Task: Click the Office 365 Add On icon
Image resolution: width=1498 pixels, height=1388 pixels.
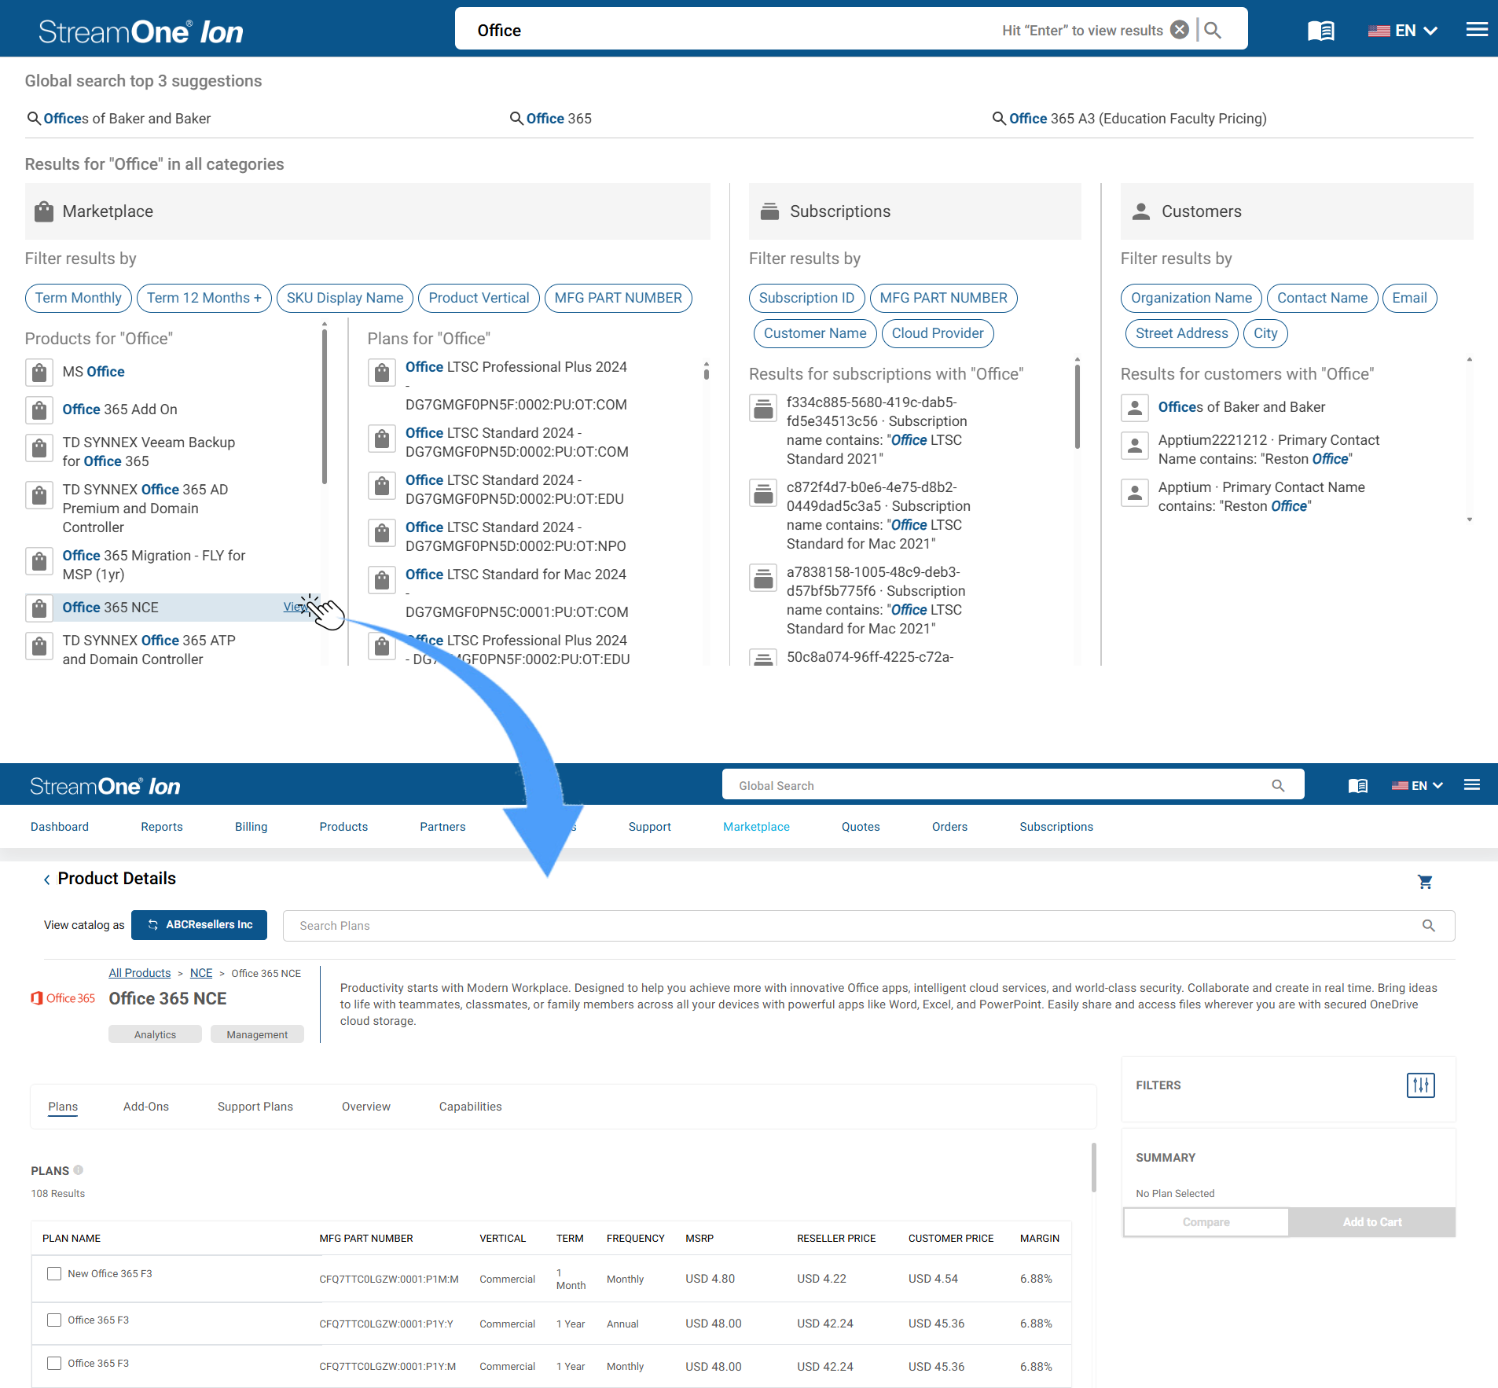Action: (39, 409)
